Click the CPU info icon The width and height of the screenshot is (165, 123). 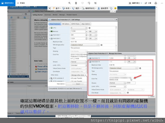(x=90, y=28)
